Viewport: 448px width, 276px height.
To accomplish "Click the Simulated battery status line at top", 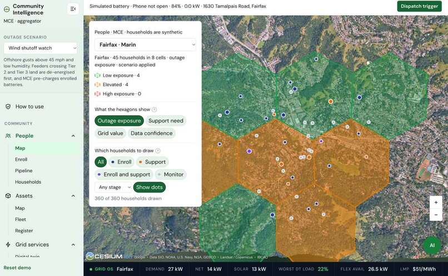I will (178, 6).
